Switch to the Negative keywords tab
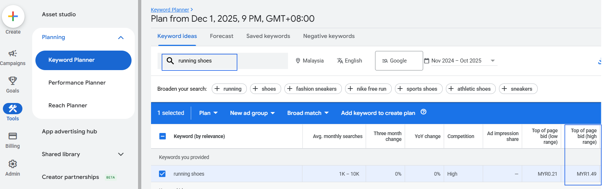 click(x=329, y=36)
